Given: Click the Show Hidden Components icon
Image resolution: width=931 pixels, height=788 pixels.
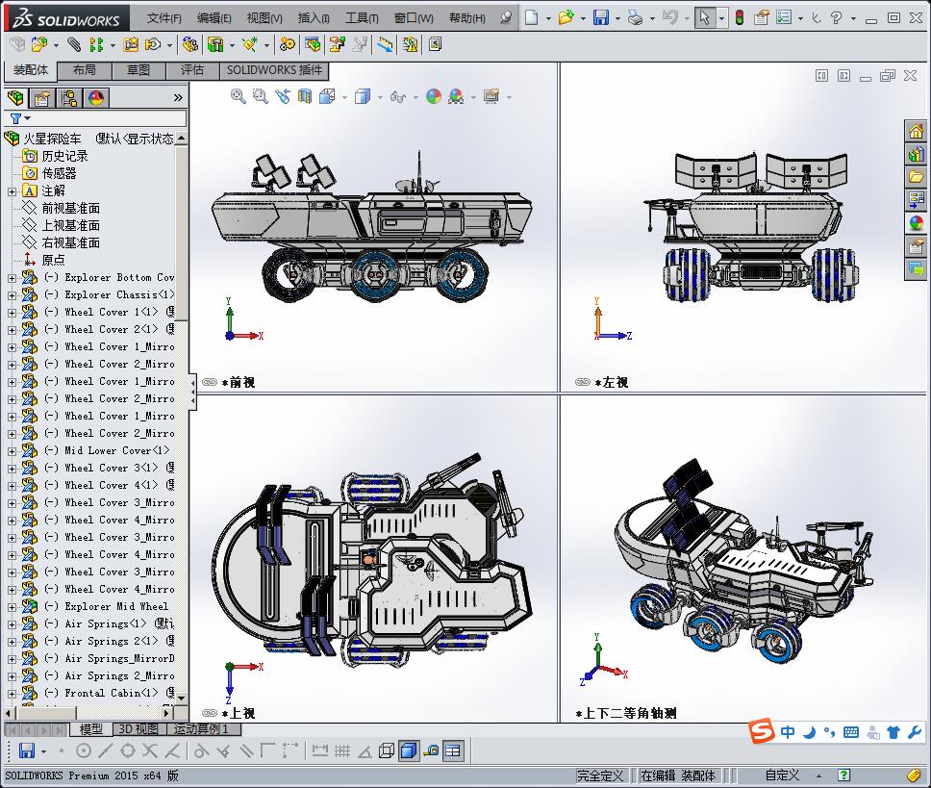Looking at the screenshot, I should 190,44.
